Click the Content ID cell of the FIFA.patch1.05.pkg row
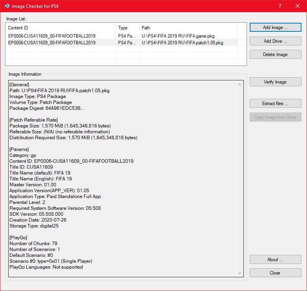307x291 pixels. [52, 43]
